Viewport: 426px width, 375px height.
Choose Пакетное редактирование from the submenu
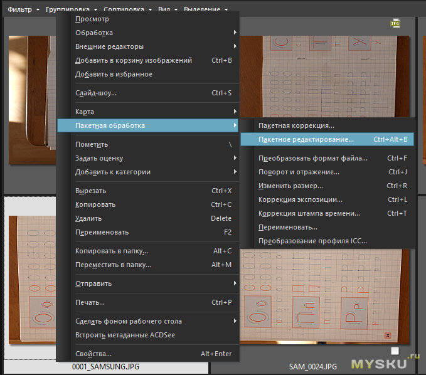click(306, 139)
